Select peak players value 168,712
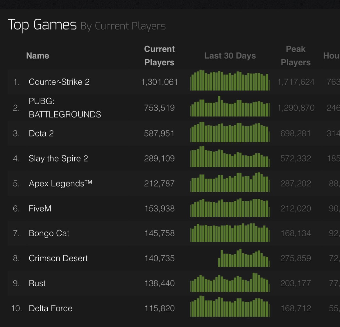The height and width of the screenshot is (327, 340). pyautogui.click(x=296, y=308)
